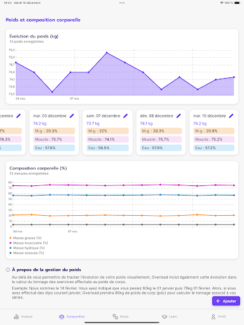Click first orange Masse grasse point in composition chart
The image size is (244, 325).
click(13, 215)
